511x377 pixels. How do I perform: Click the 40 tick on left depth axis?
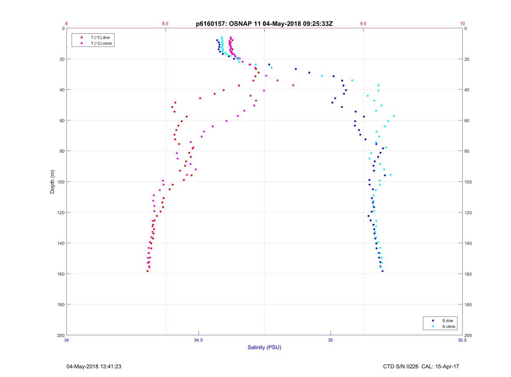(x=62, y=90)
